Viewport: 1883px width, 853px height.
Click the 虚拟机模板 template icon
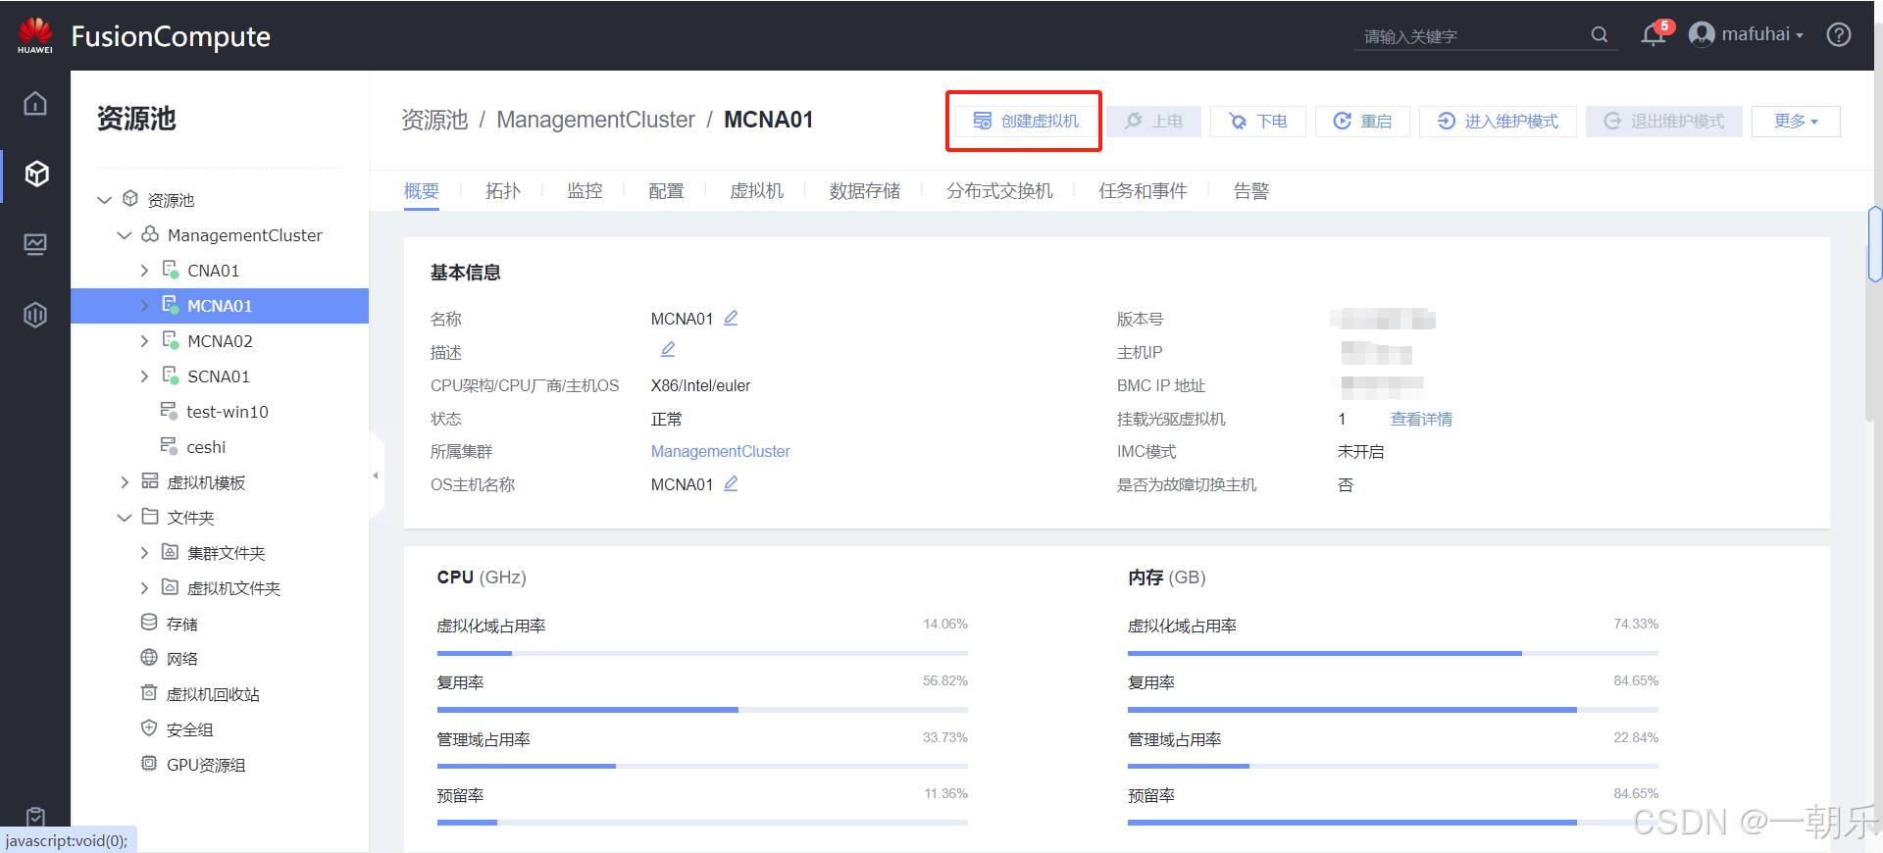click(150, 481)
